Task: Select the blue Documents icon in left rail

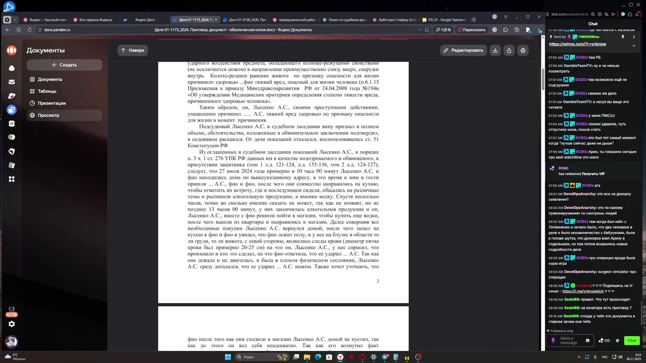Action: 11,109
